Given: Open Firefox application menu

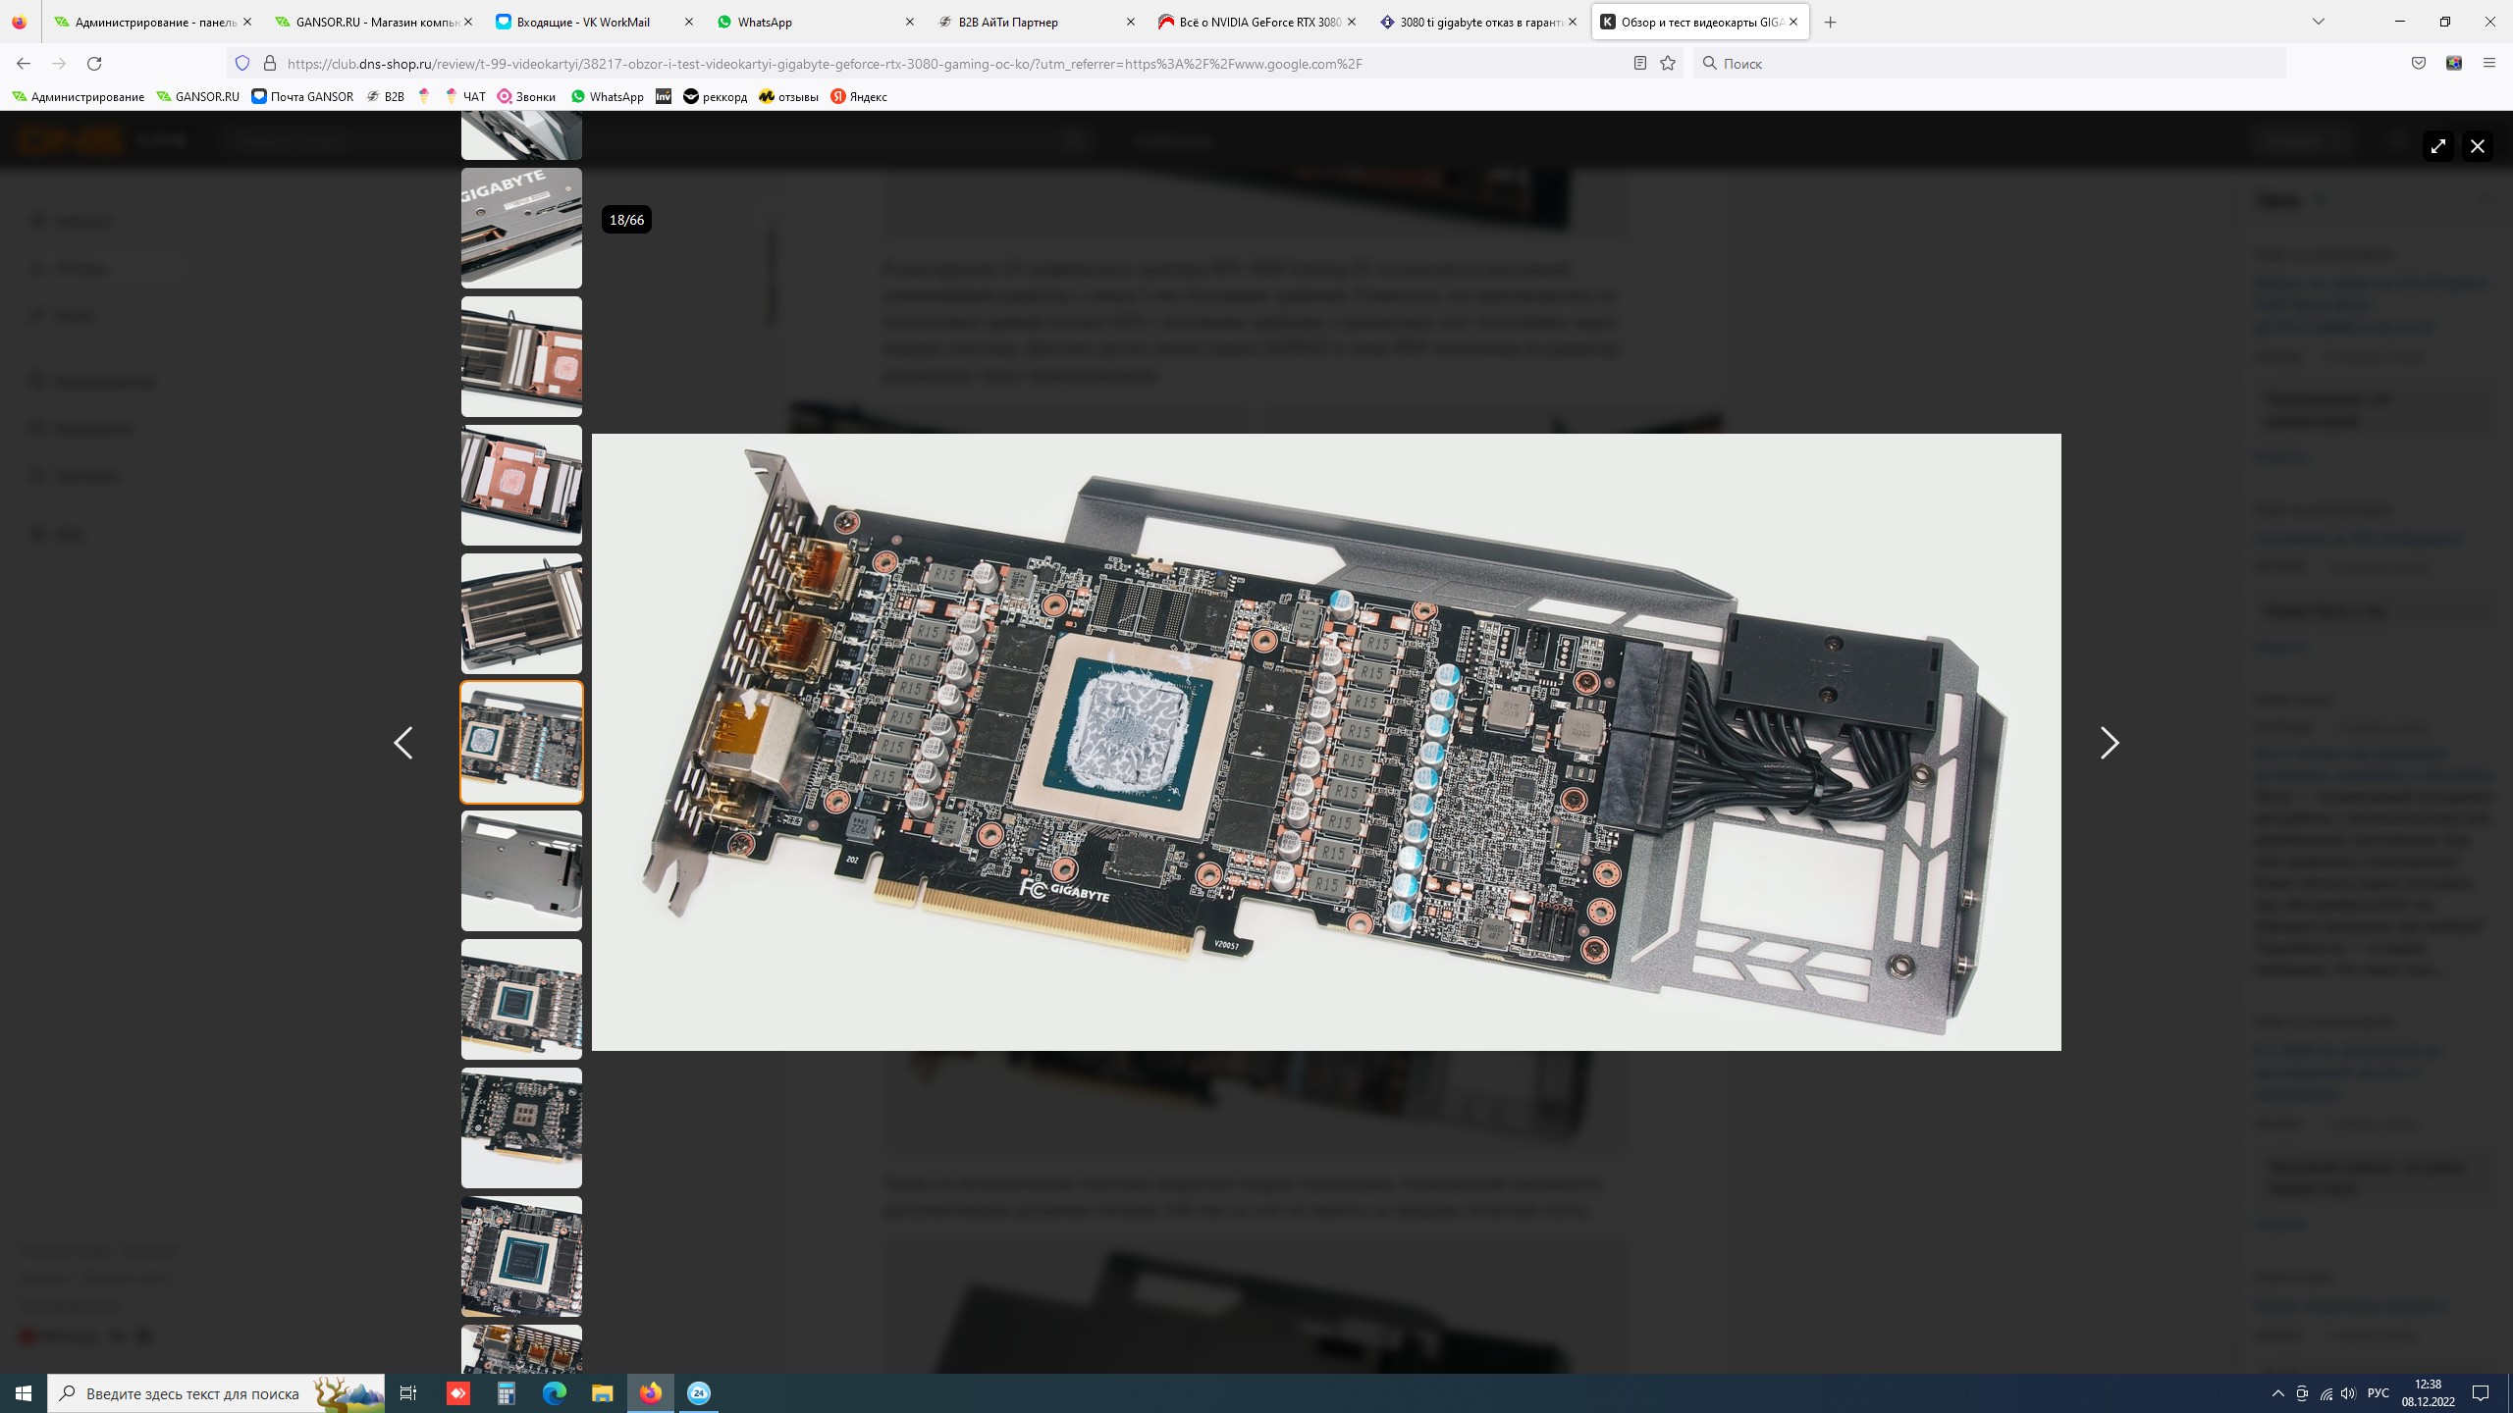Looking at the screenshot, I should click(x=2488, y=63).
